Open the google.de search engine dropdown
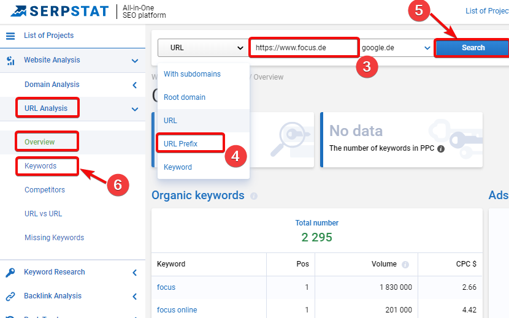509x318 pixels. pyautogui.click(x=396, y=48)
